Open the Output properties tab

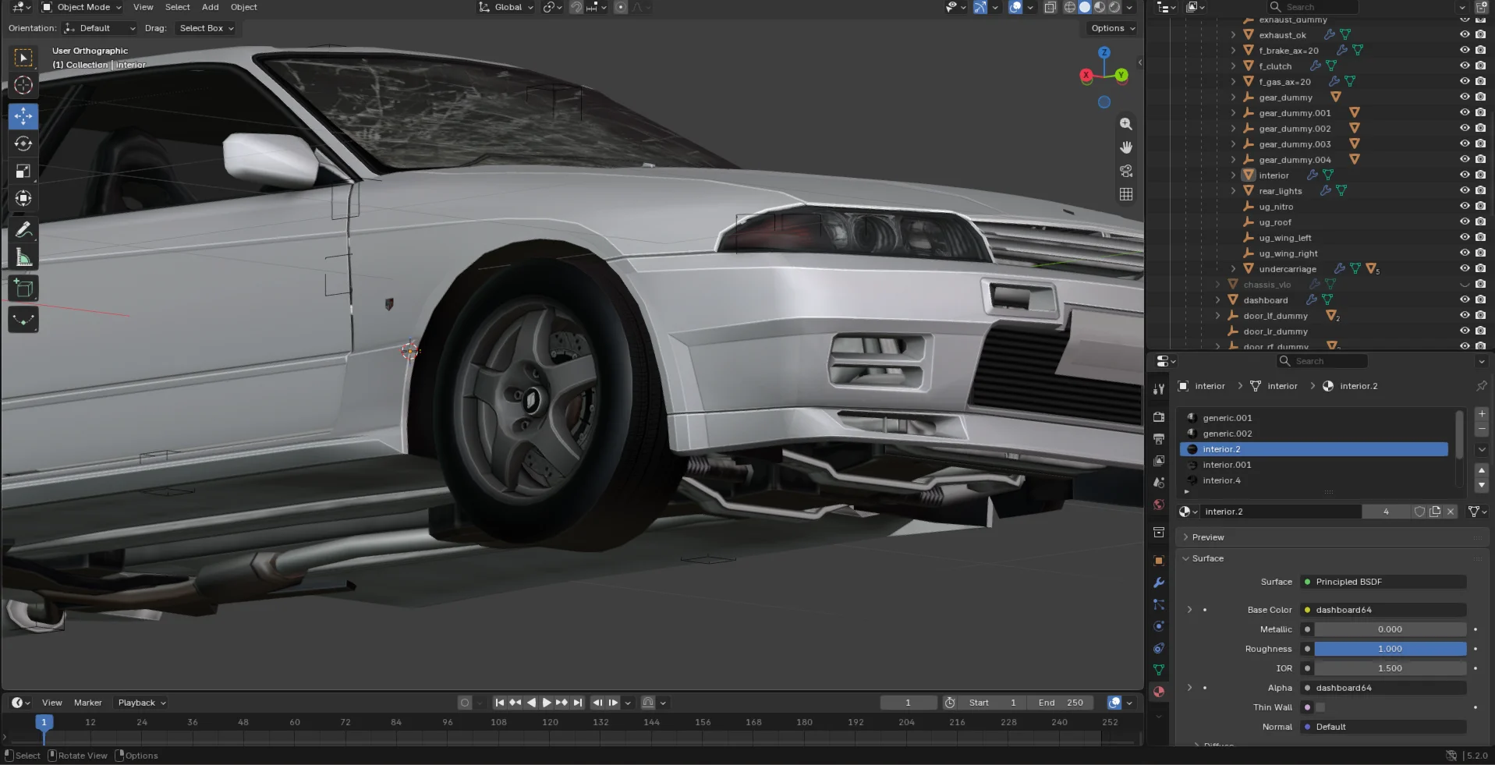click(1159, 439)
